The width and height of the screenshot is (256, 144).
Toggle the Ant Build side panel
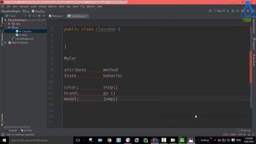tap(254, 60)
